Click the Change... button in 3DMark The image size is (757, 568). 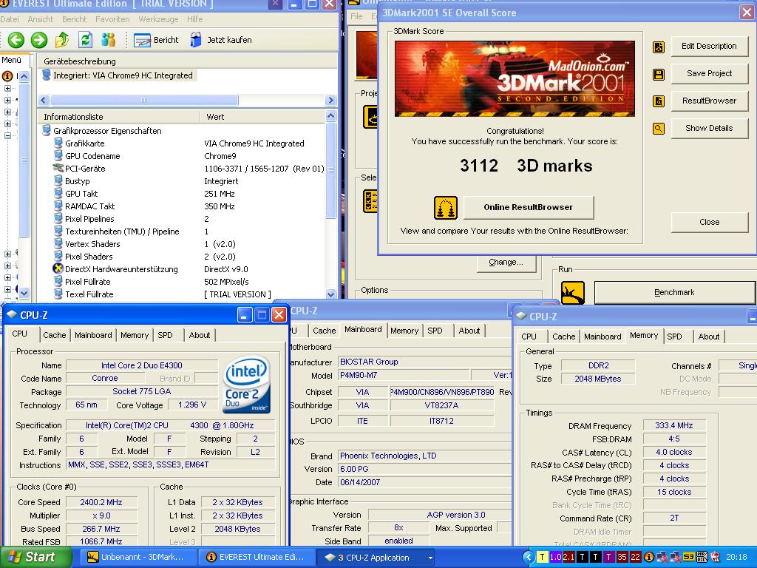506,263
